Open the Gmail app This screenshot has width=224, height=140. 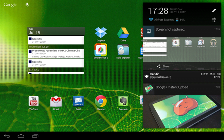click(x=56, y=103)
